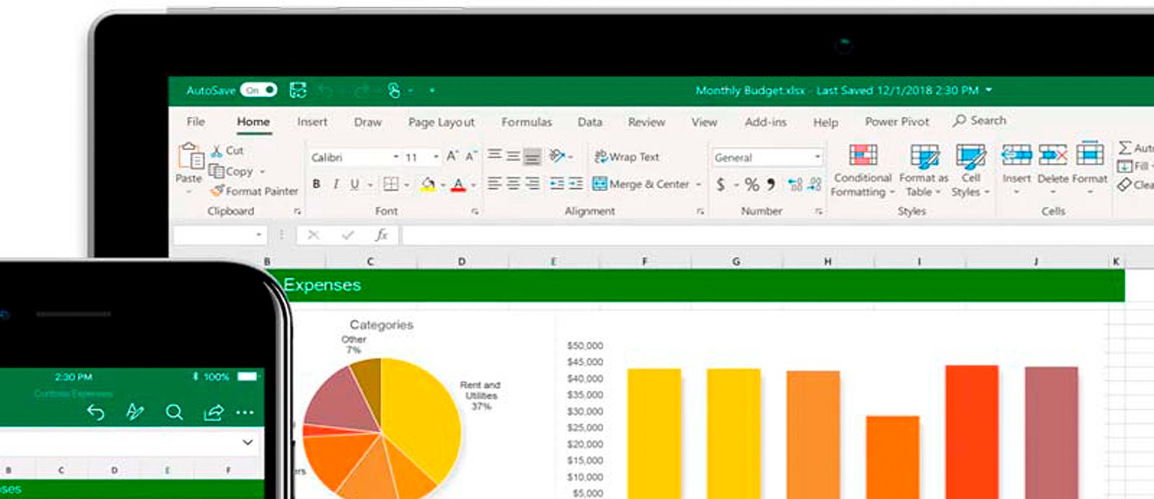This screenshot has width=1154, height=499.
Task: Increase decimal places
Action: click(795, 184)
